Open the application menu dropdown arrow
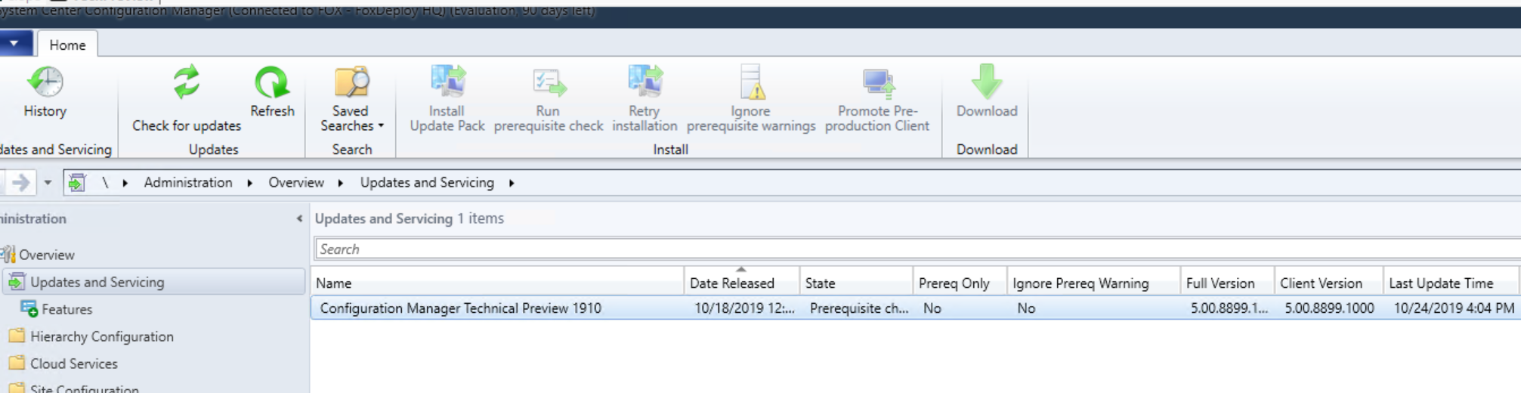The height and width of the screenshot is (393, 1521). [x=14, y=44]
